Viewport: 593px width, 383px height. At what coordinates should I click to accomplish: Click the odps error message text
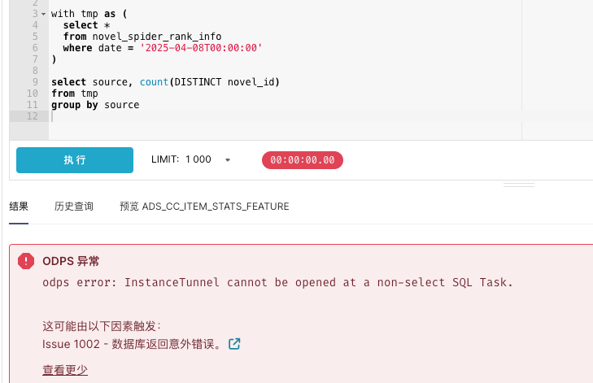(277, 282)
